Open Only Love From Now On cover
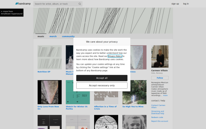Viewport: 206px width, 129px height. click(50, 92)
